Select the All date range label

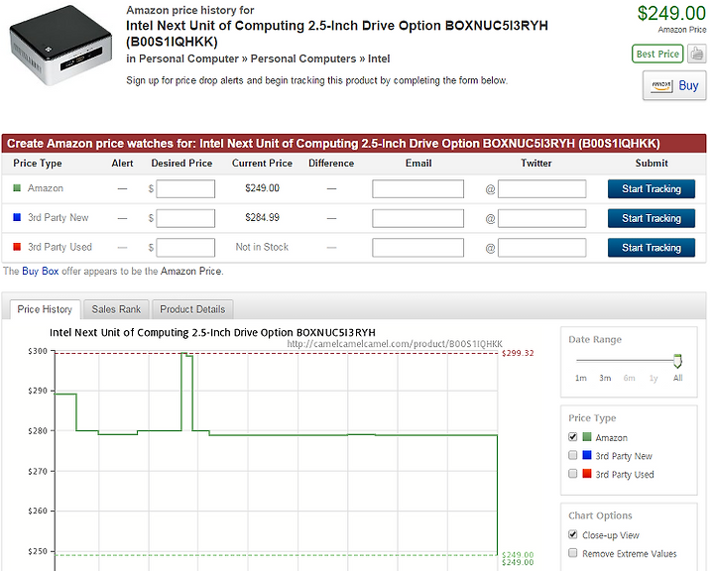click(677, 378)
